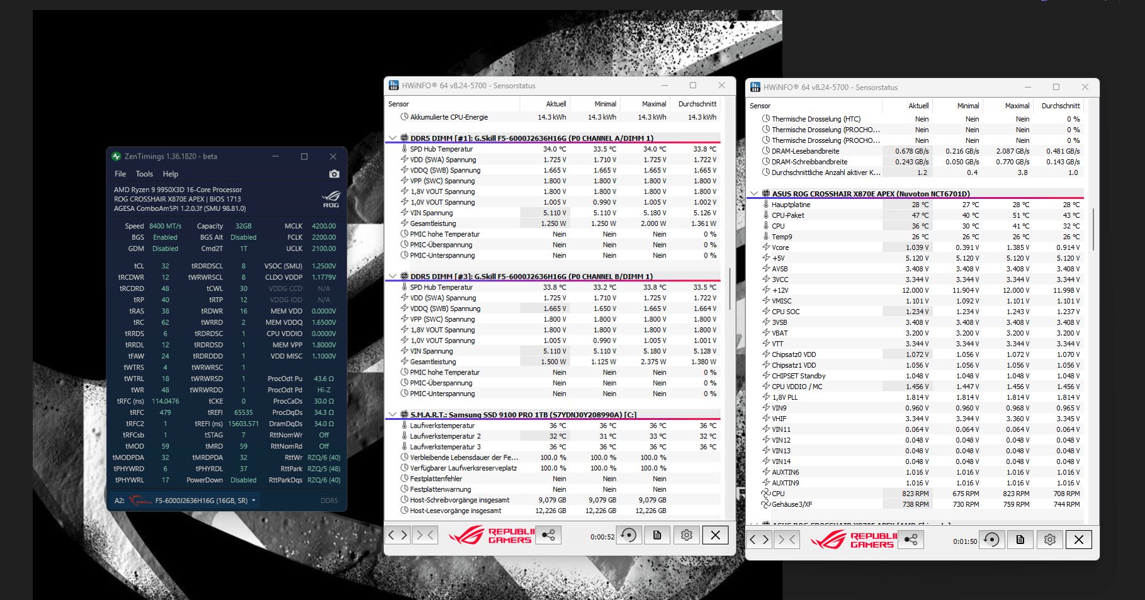Open remote sharing in right HWiNFO window

pyautogui.click(x=910, y=540)
